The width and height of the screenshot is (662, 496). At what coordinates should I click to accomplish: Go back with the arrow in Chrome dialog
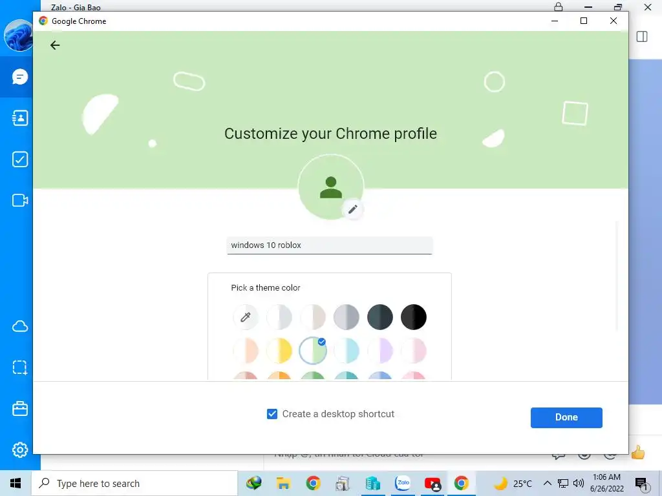click(55, 45)
